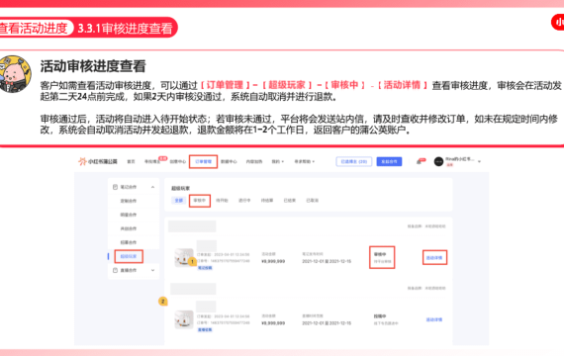
Task: Open 数据中心 in the top navigation
Action: (x=229, y=162)
